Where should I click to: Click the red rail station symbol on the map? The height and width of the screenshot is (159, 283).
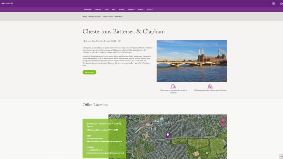(x=148, y=125)
